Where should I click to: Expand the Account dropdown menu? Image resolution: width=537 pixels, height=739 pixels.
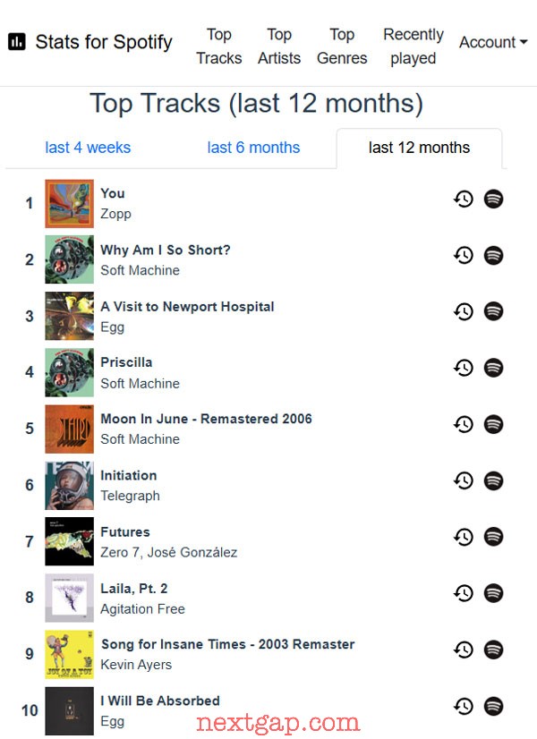point(493,42)
